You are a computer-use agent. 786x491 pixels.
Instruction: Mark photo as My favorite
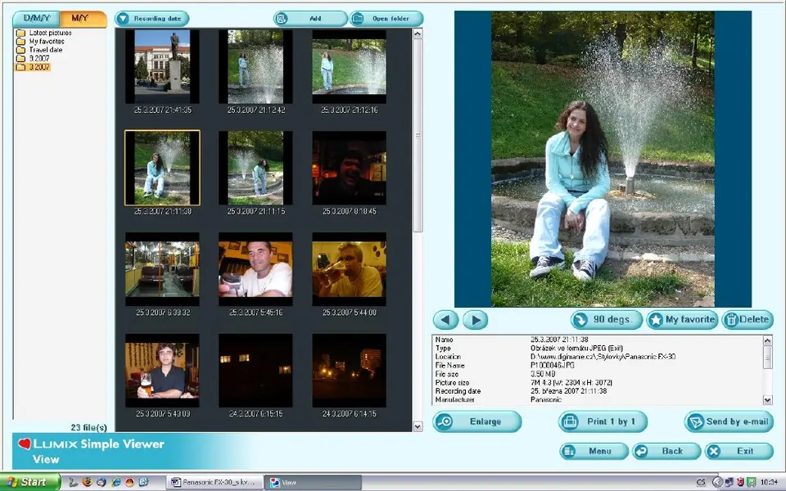[x=682, y=320]
